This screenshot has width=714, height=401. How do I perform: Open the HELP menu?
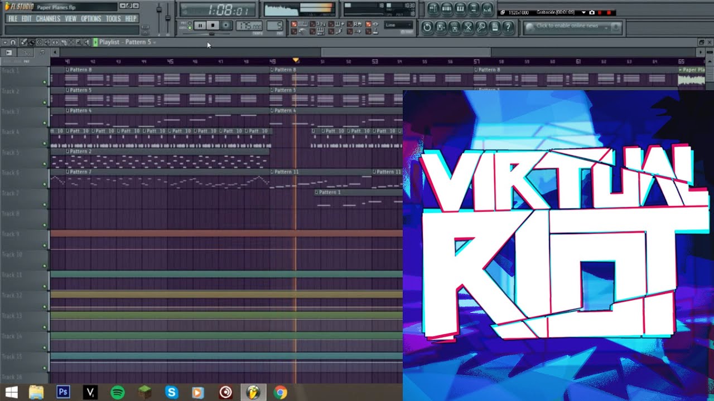point(131,18)
